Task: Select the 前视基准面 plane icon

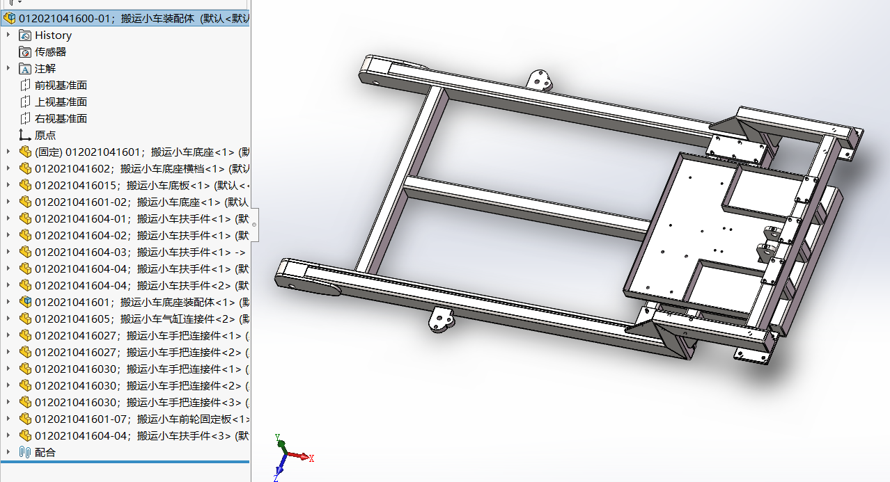Action: coord(25,86)
